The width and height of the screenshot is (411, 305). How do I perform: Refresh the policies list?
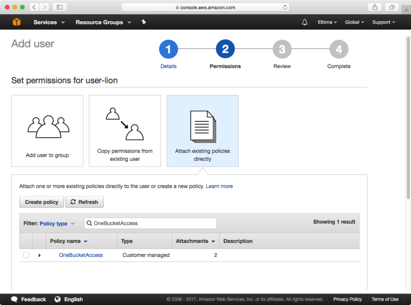(85, 202)
